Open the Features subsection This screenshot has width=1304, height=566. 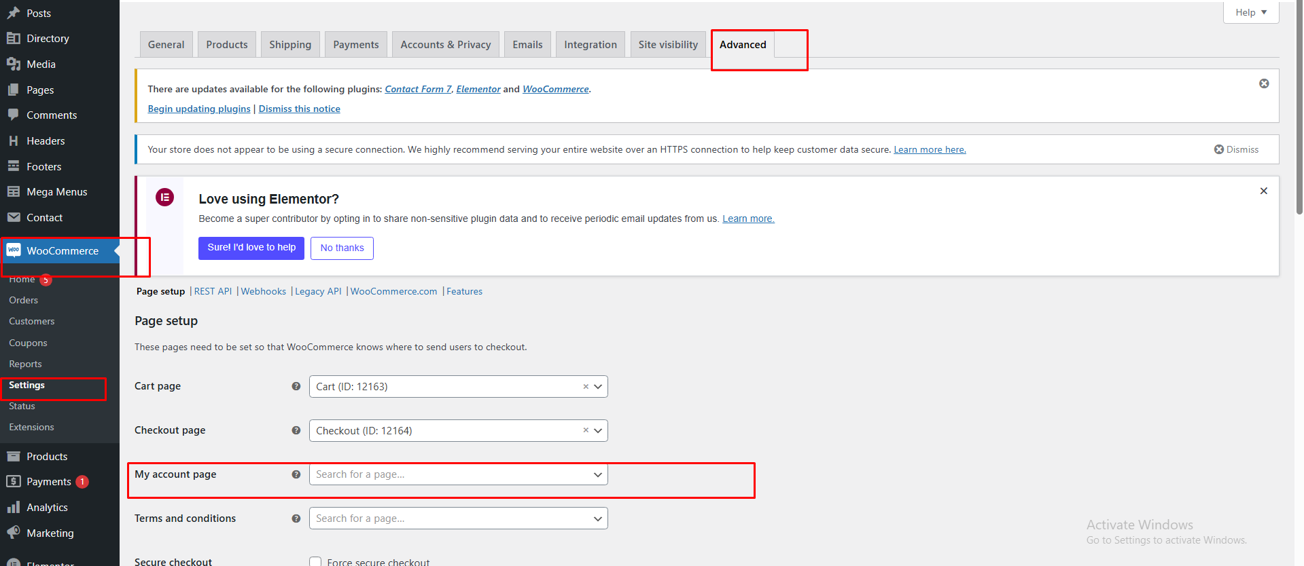[464, 291]
